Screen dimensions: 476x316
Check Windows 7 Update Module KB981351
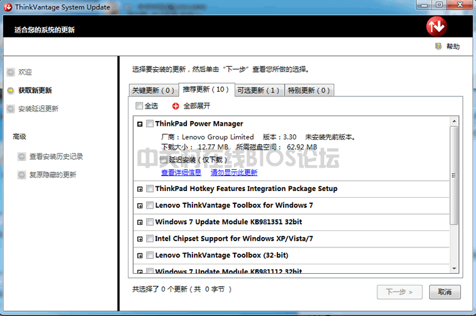coord(150,222)
